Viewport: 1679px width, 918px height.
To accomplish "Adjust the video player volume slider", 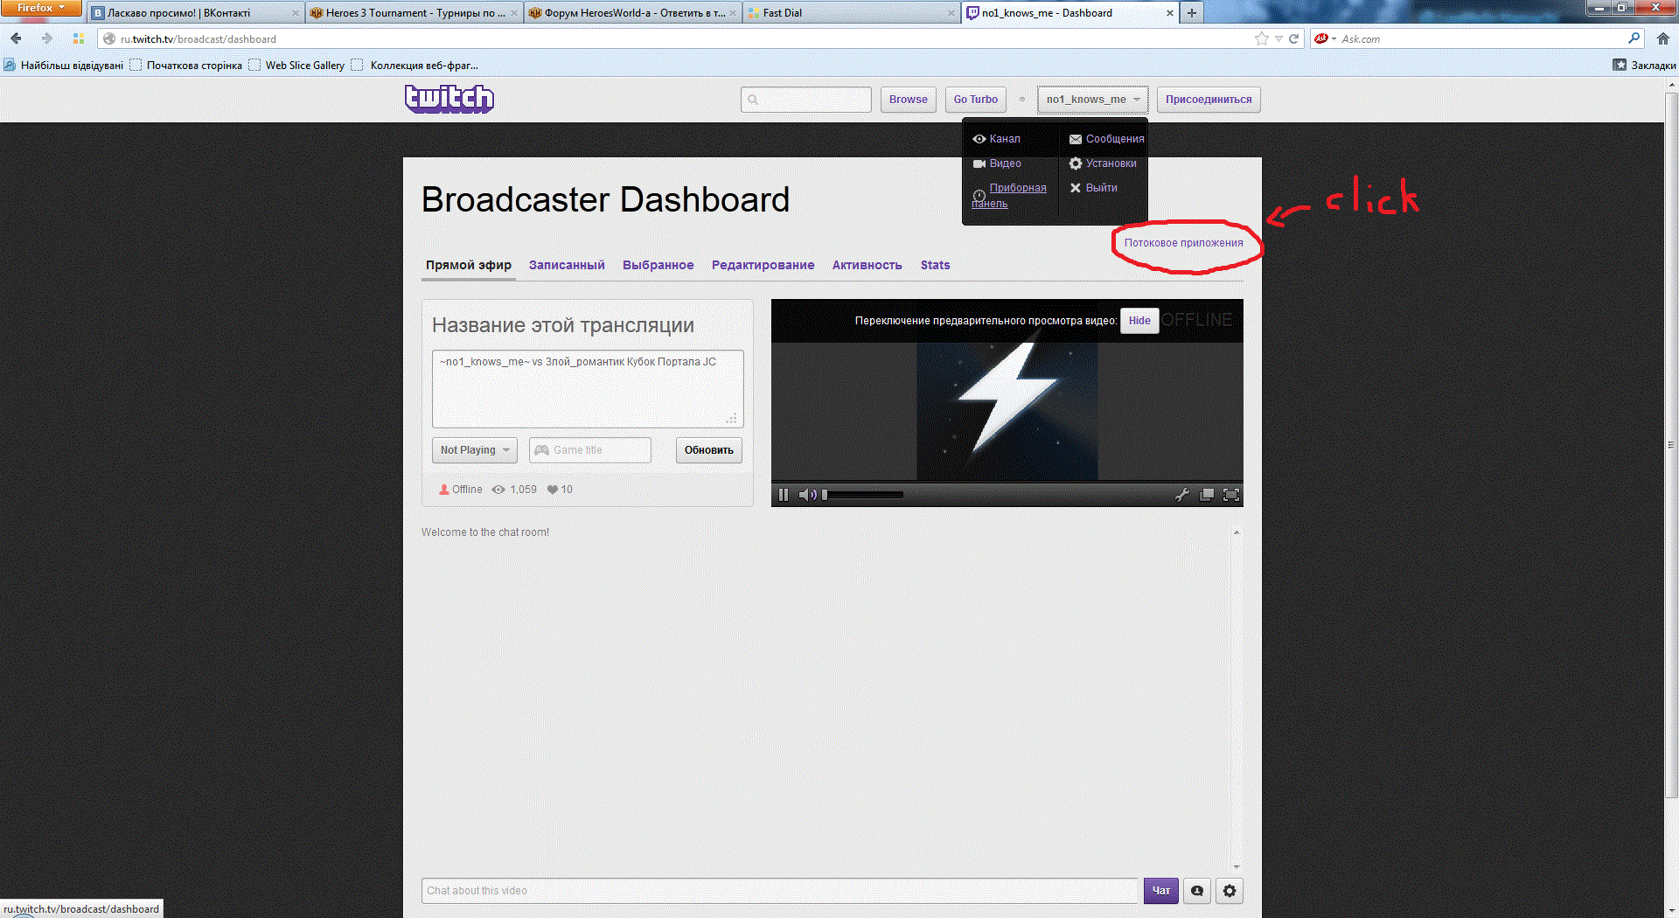I will 863,495.
